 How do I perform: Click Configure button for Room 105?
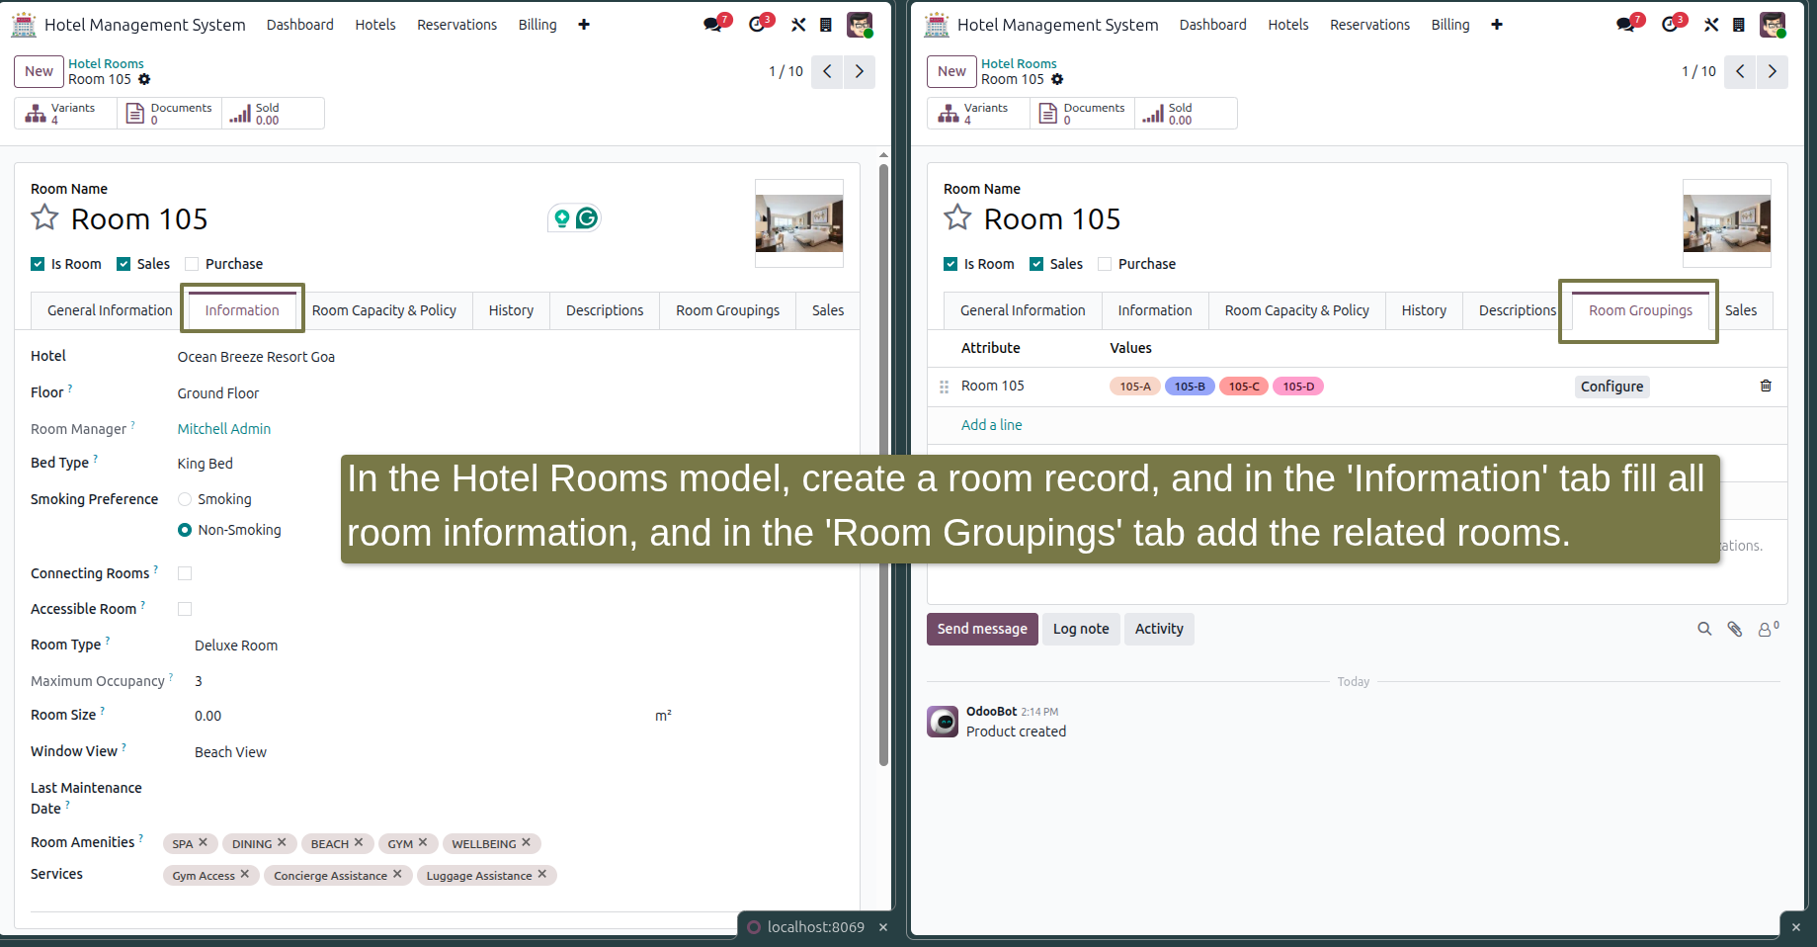point(1611,387)
